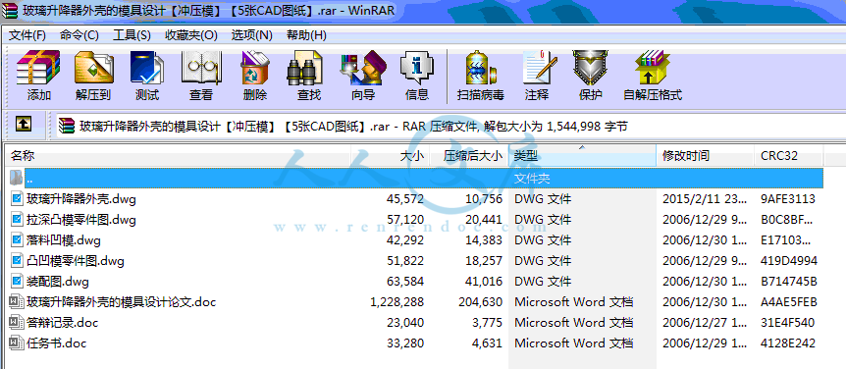Click the up-one-level arrow button
Screen dimensions: 846x369
click(x=23, y=124)
